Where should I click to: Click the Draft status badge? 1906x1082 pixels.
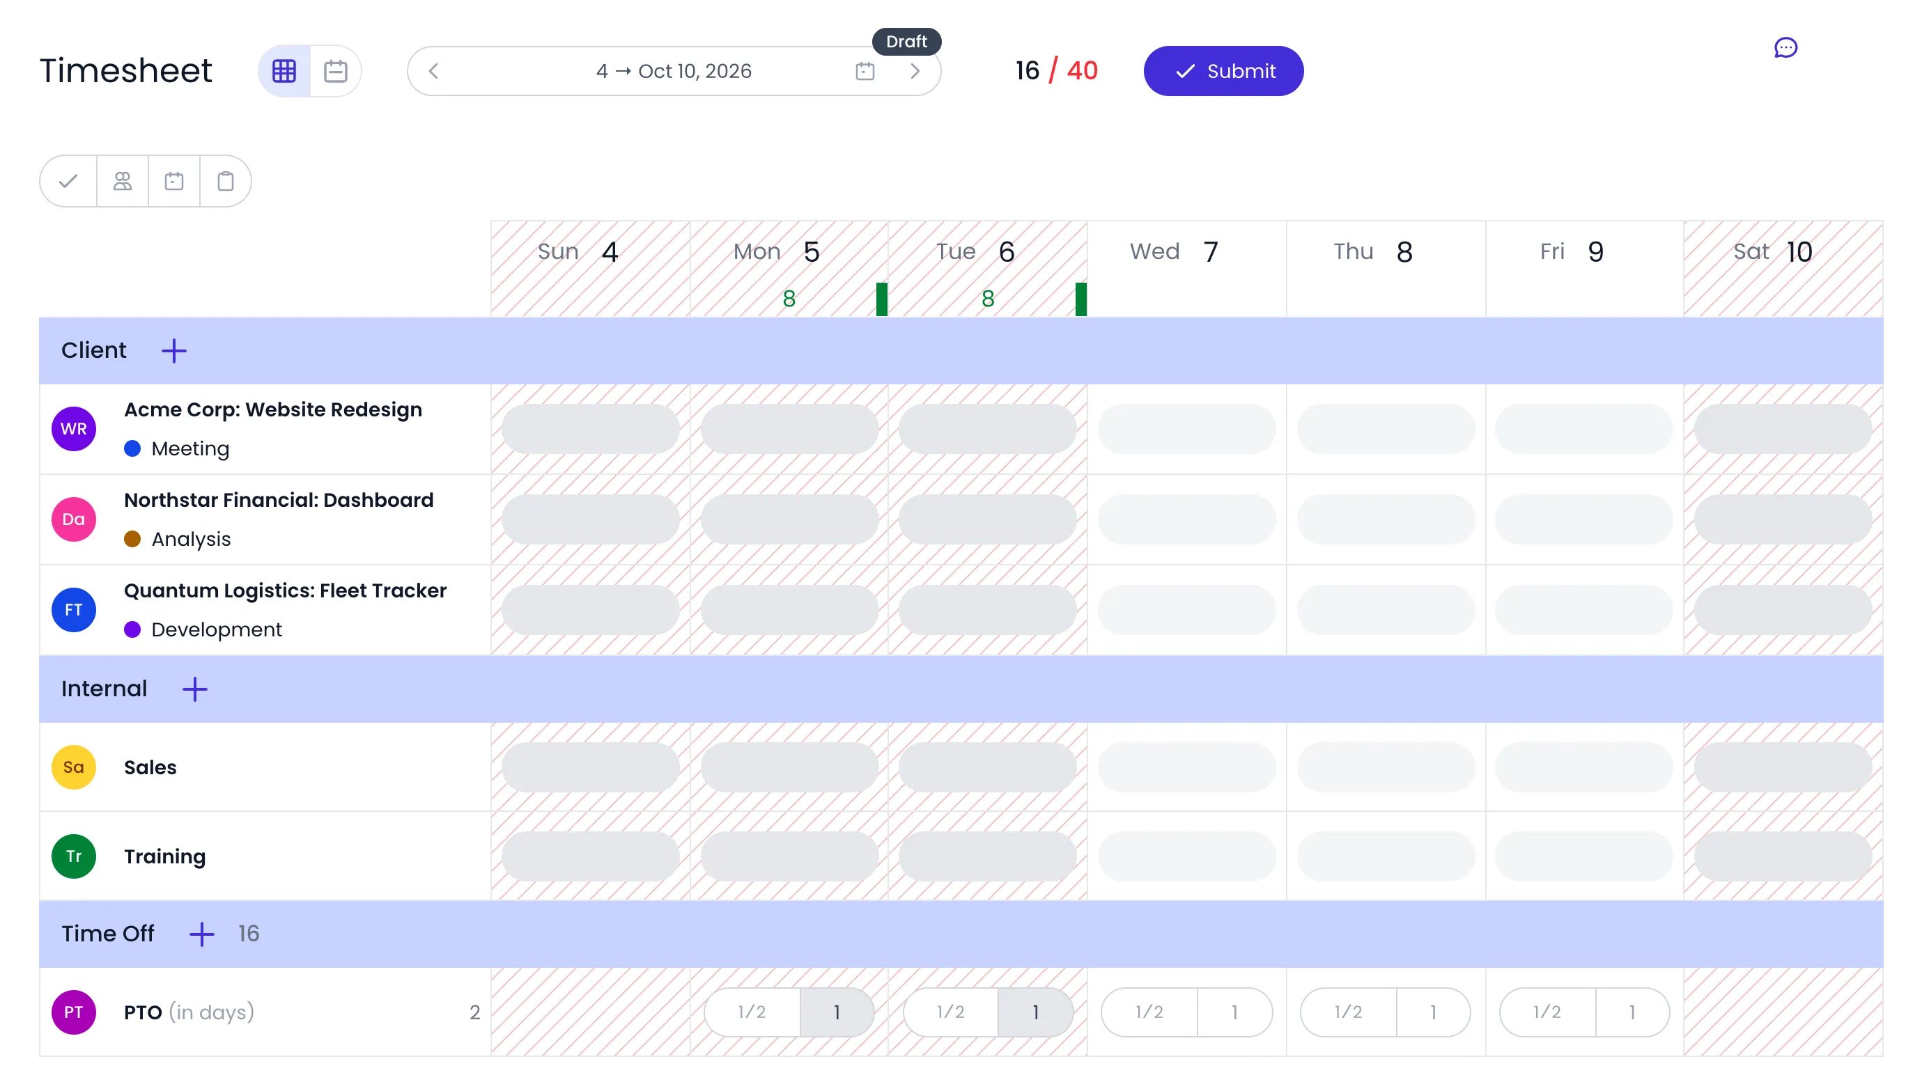tap(906, 42)
